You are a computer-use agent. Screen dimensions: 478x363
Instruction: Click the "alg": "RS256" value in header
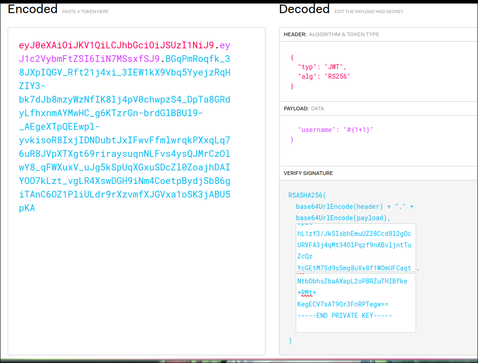tap(337, 76)
